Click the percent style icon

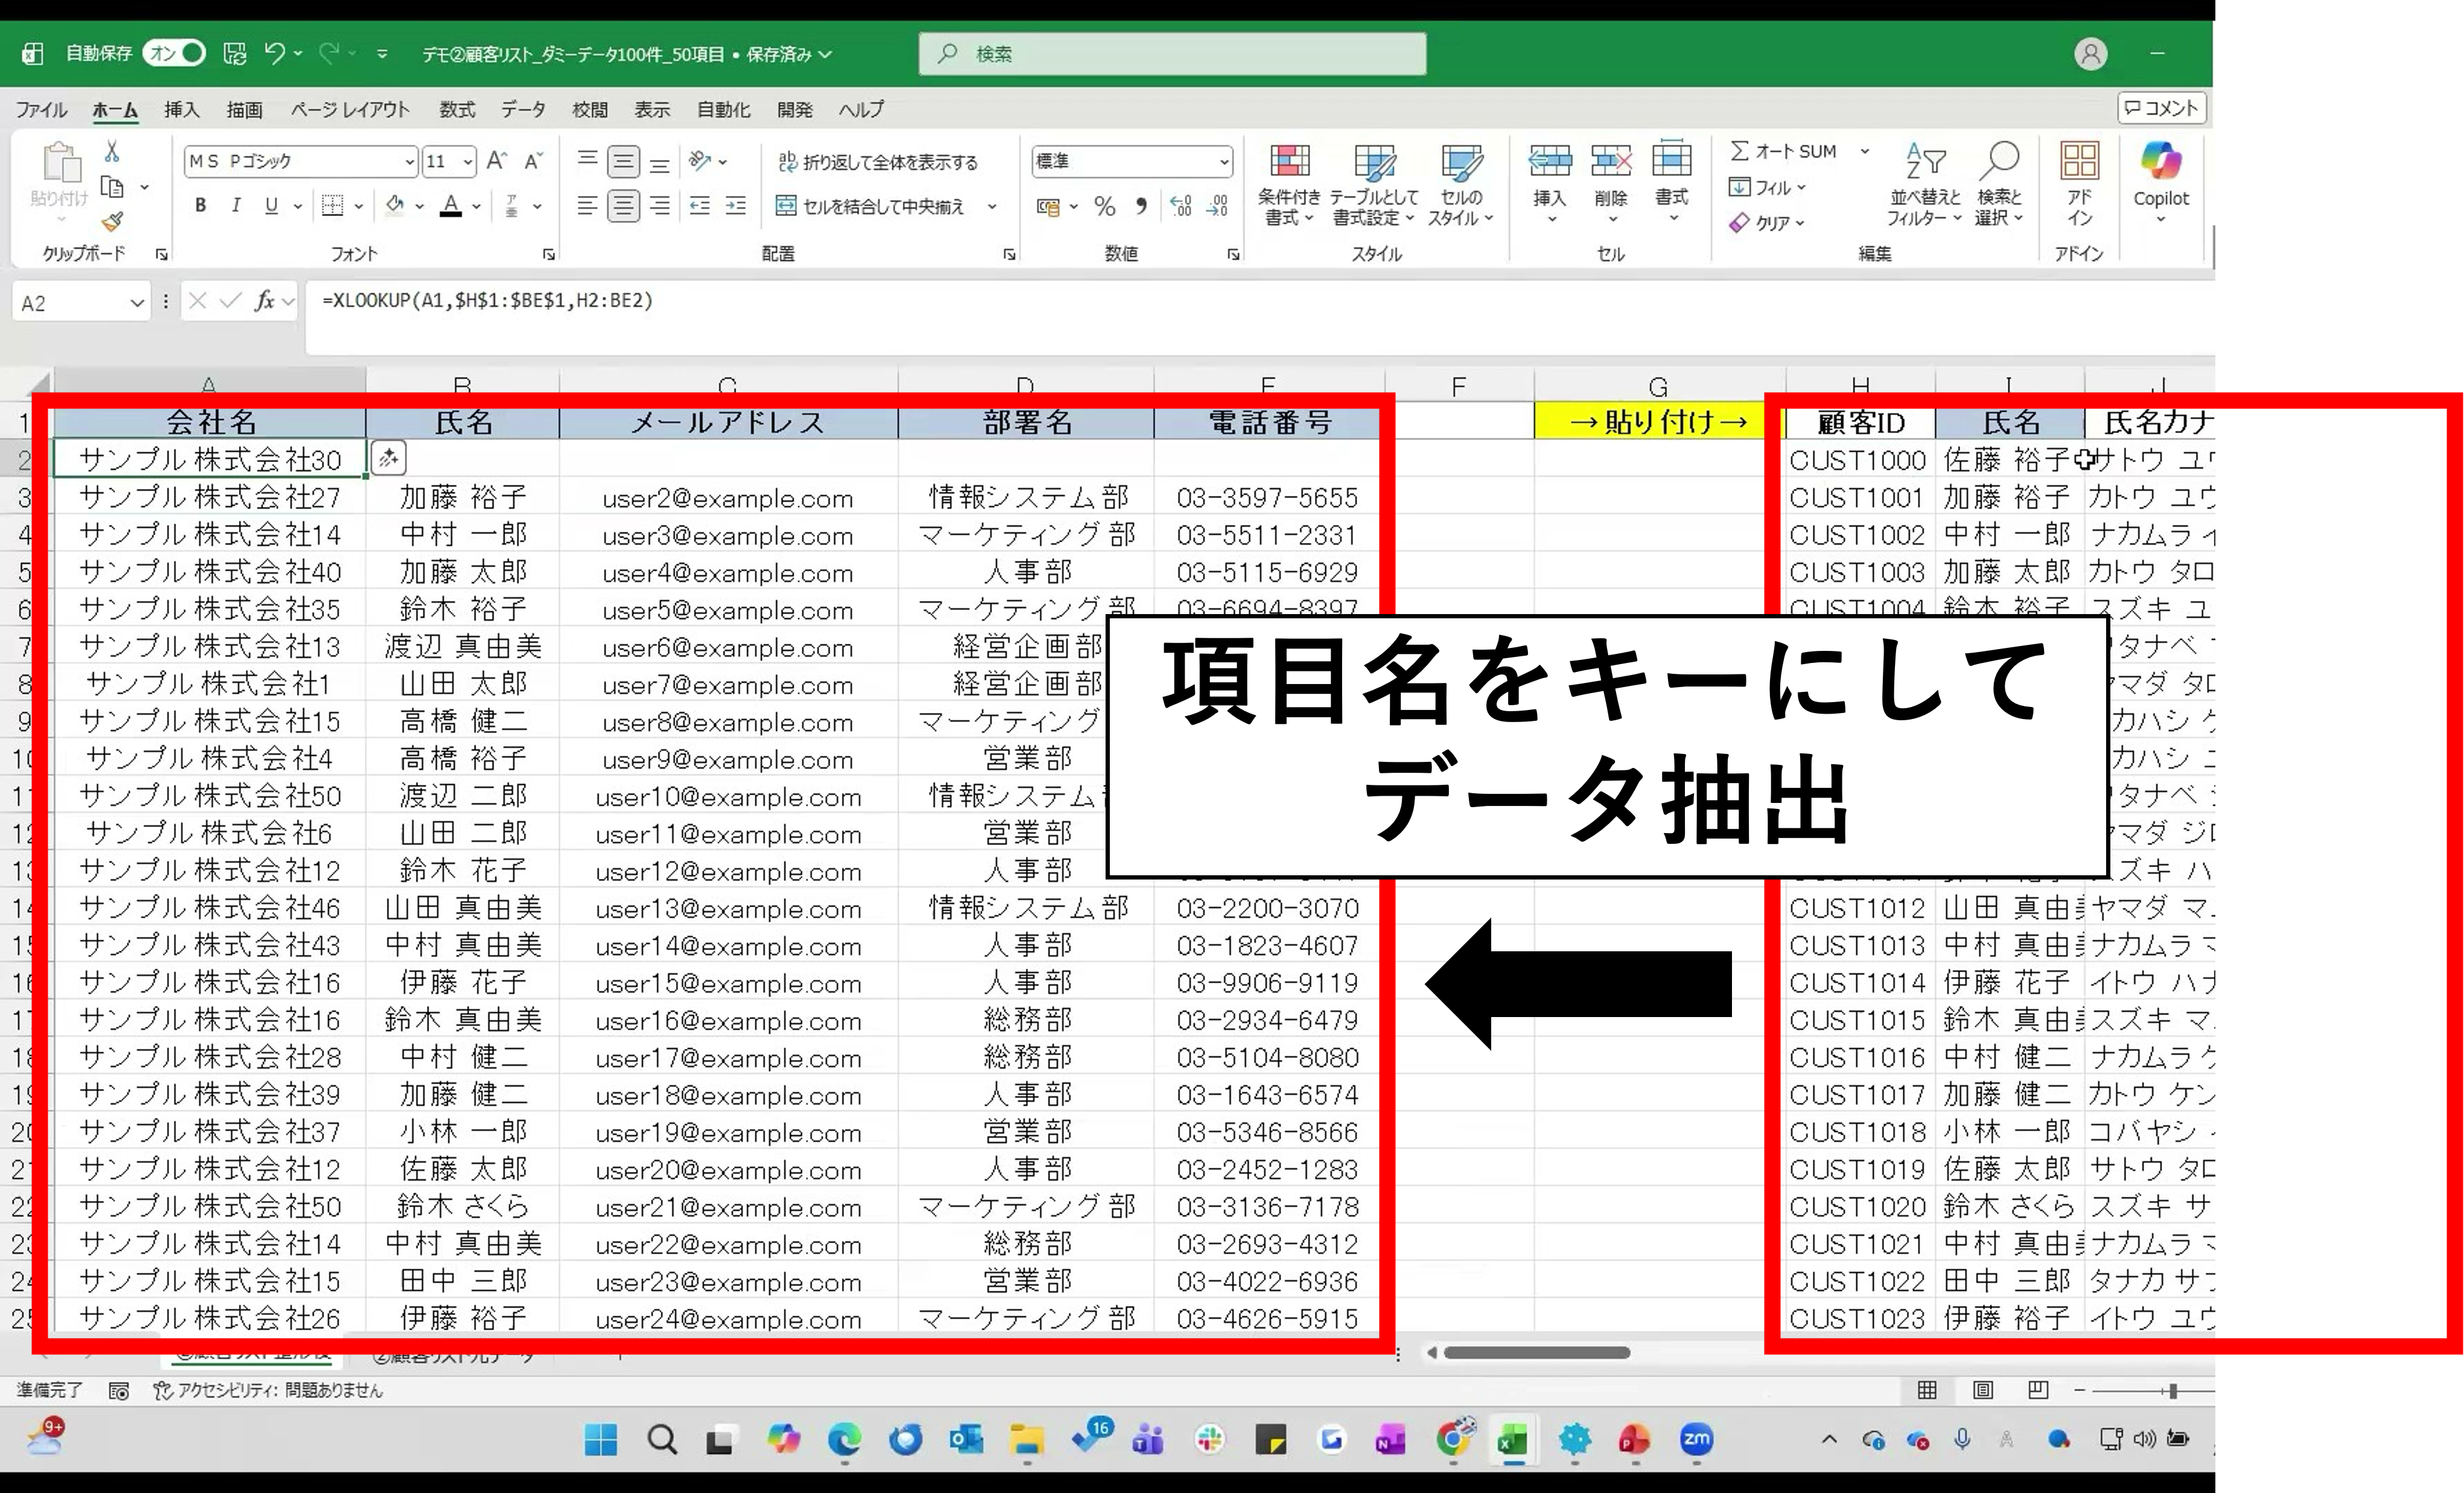point(1104,207)
